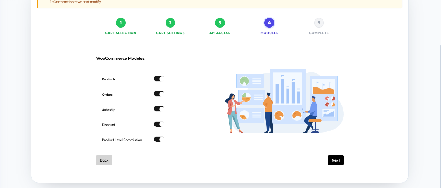Image resolution: width=441 pixels, height=188 pixels.
Task: Select the Modules step label
Action: [269, 33]
